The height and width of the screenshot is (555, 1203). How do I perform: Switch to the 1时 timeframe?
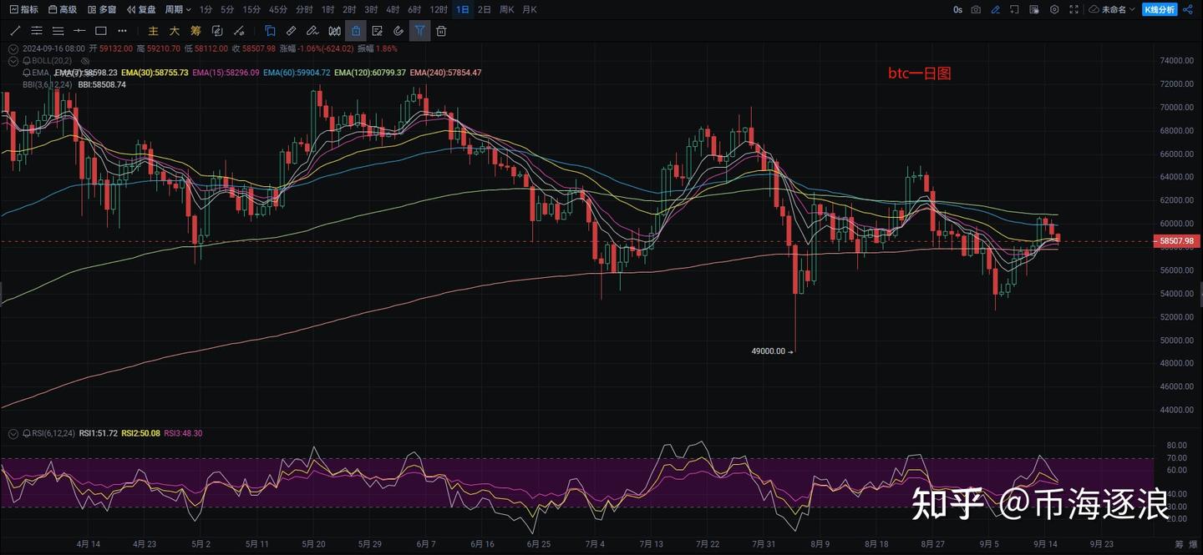point(328,9)
